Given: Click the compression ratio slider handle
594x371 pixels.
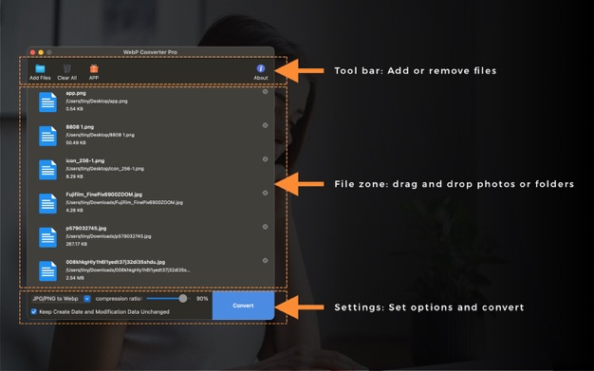Looking at the screenshot, I should click(x=183, y=299).
